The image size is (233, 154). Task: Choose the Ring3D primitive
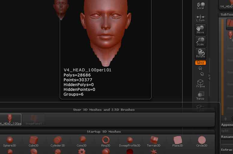click(106, 141)
